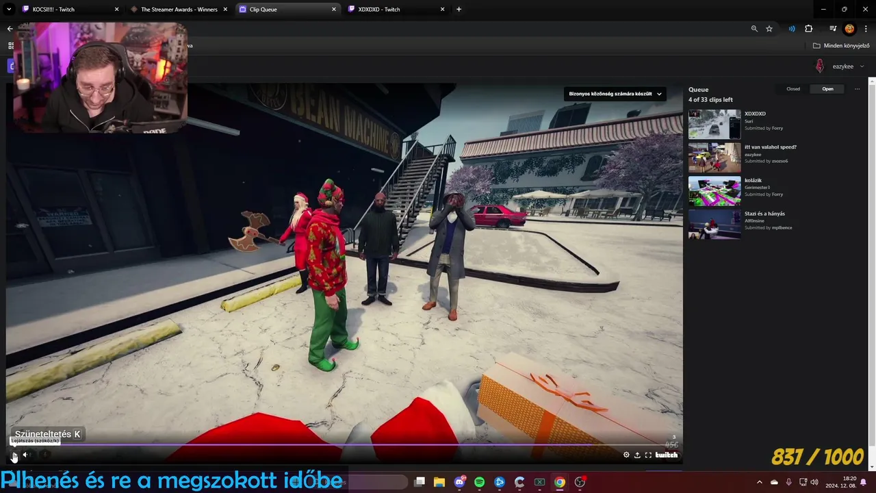
Task: Click the 'Submitted by zsozso6' text
Action: coord(766,161)
